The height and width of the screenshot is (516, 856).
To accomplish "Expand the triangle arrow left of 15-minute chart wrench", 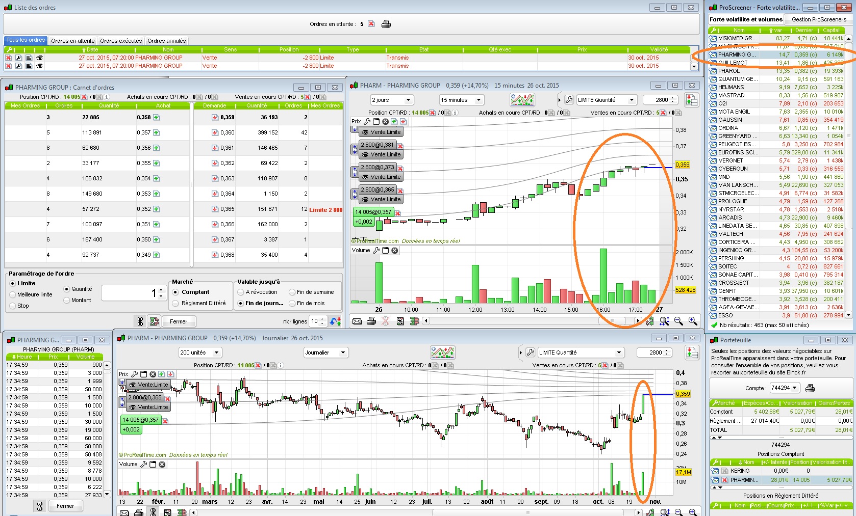I will [560, 100].
